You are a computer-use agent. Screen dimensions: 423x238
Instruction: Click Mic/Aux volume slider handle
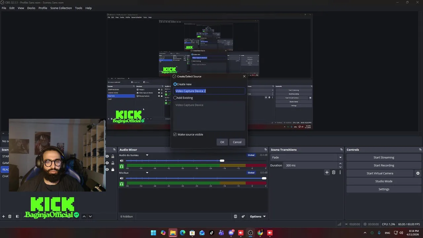[264, 178]
